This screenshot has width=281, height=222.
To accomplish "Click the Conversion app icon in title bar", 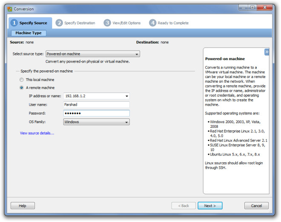I will pos(10,9).
